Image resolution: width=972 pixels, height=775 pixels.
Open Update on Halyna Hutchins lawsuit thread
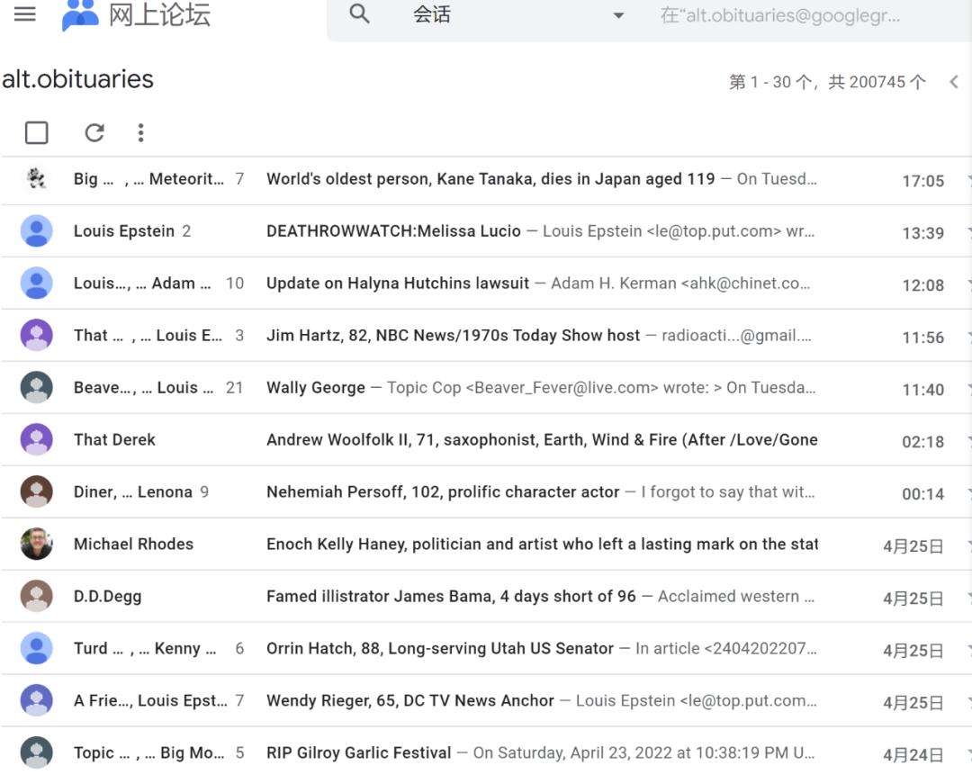tap(398, 283)
